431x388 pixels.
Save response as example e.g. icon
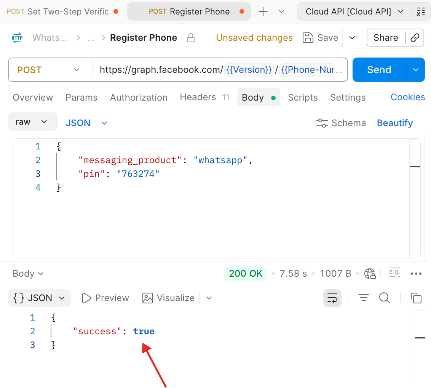(x=394, y=273)
